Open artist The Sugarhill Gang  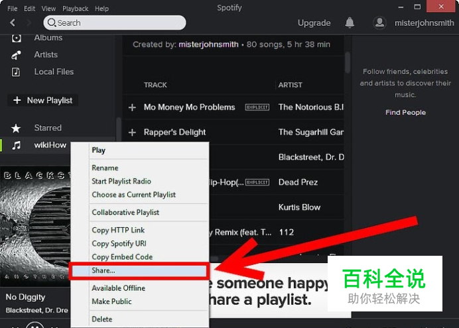click(311, 132)
